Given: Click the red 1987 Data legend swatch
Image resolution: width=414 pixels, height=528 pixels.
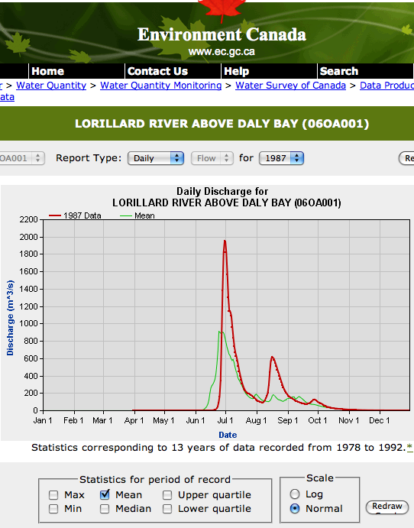Looking at the screenshot, I should [55, 215].
